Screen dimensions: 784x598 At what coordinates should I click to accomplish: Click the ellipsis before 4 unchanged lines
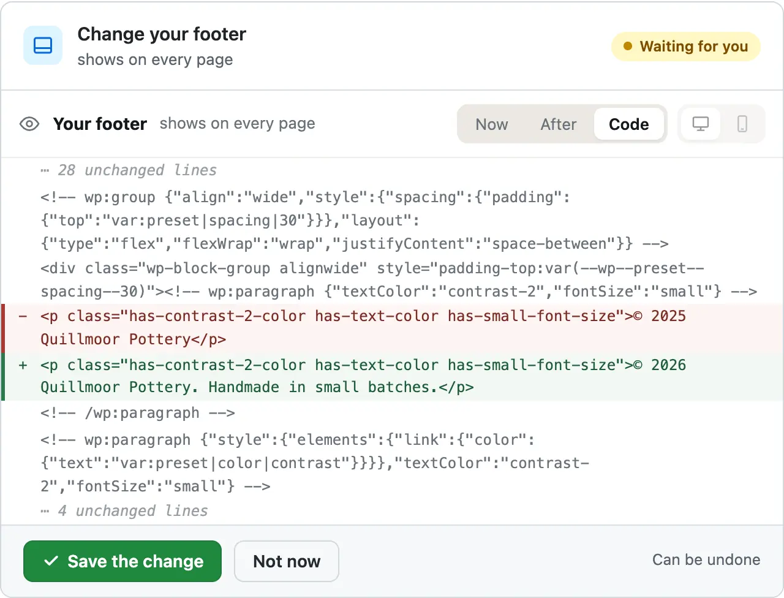[x=45, y=512]
